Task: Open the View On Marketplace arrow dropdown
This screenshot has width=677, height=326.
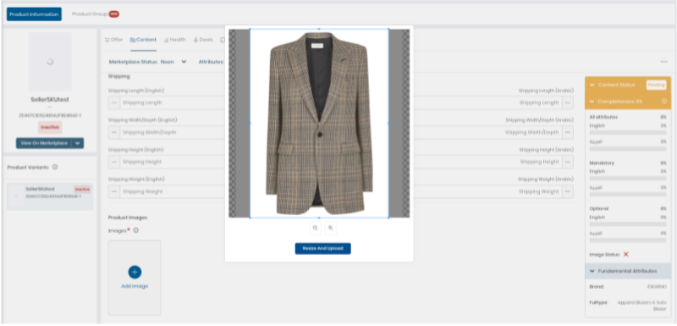Action: 78,143
